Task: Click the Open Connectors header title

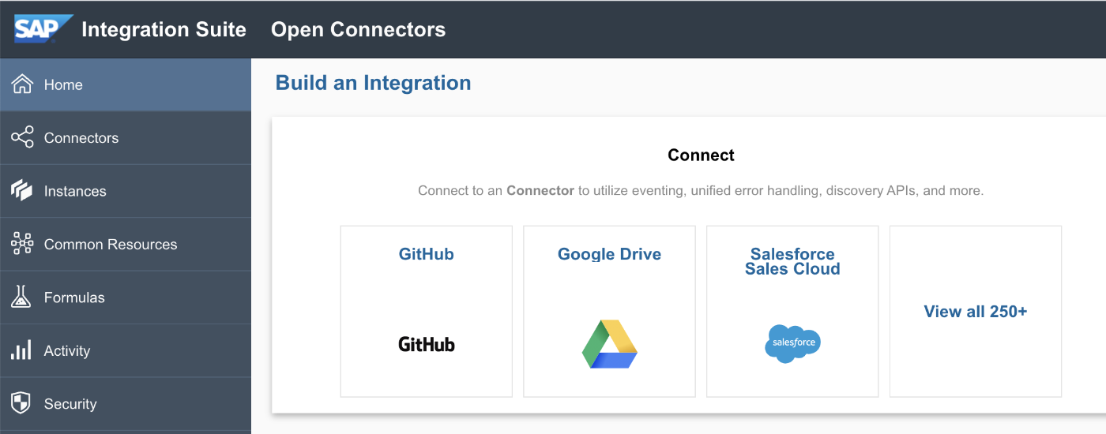Action: tap(359, 30)
